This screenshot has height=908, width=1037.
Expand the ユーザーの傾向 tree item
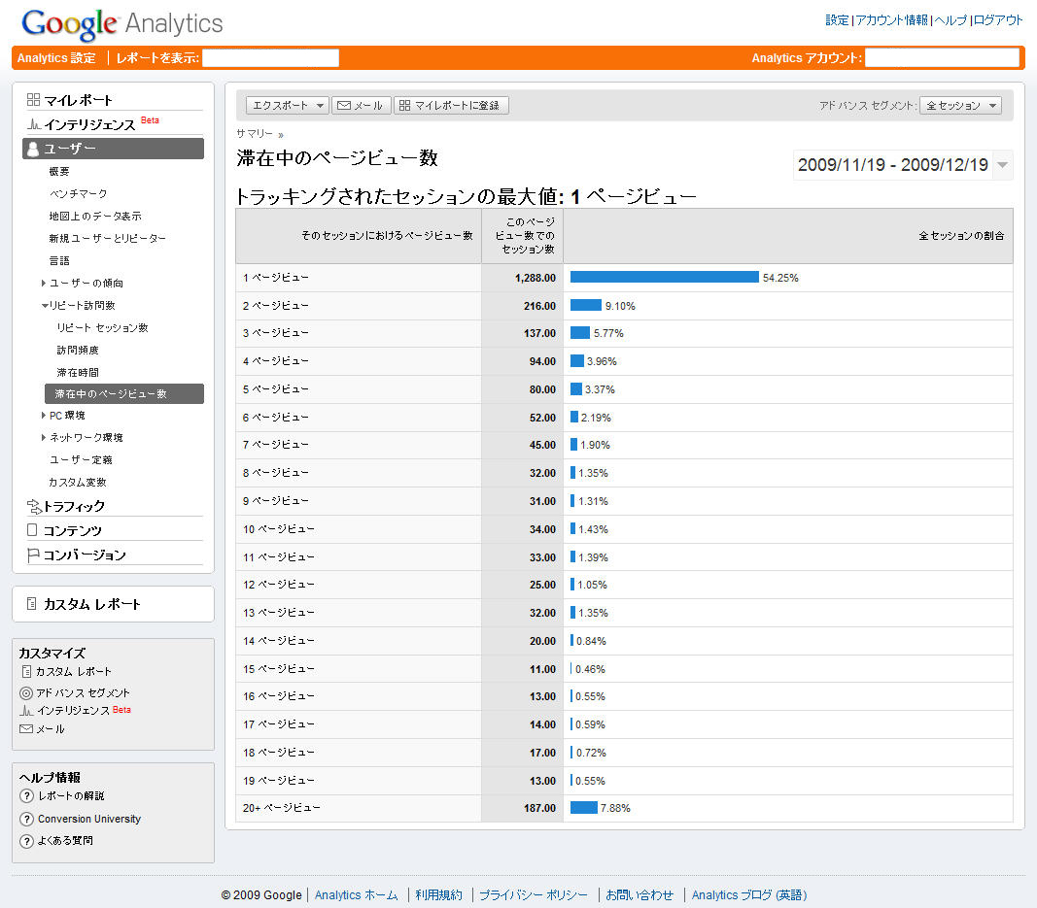point(44,283)
